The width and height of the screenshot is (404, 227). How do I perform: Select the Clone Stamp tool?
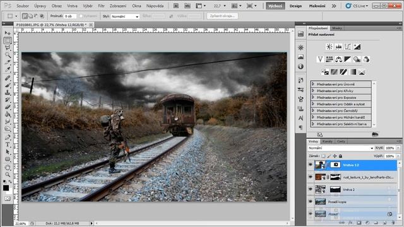[x=8, y=93]
